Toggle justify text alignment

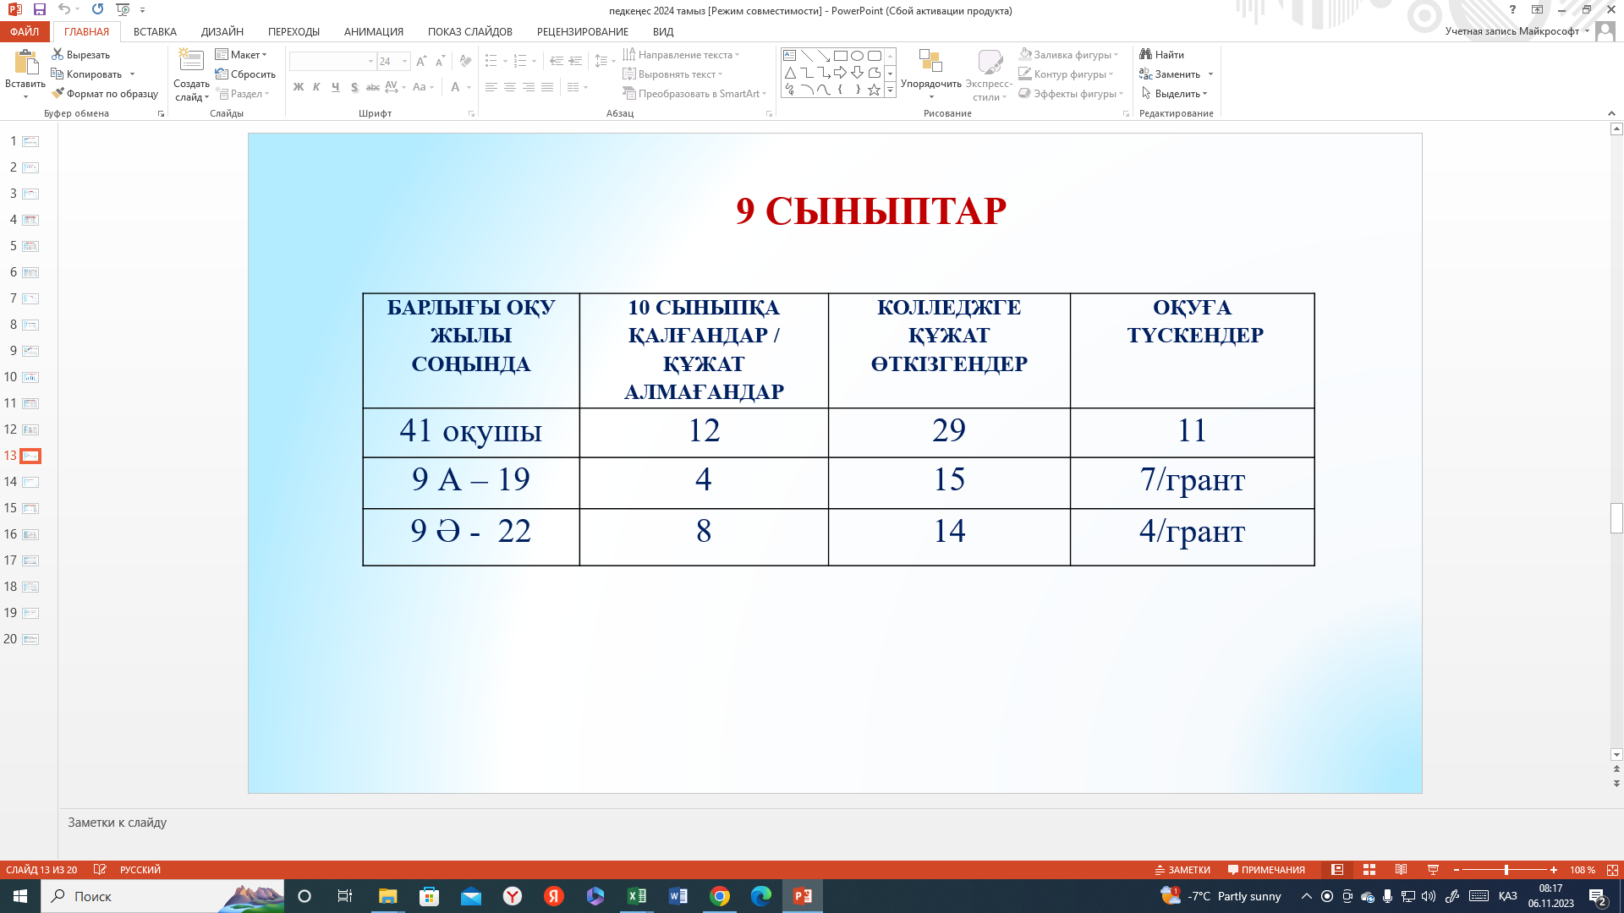click(x=547, y=87)
